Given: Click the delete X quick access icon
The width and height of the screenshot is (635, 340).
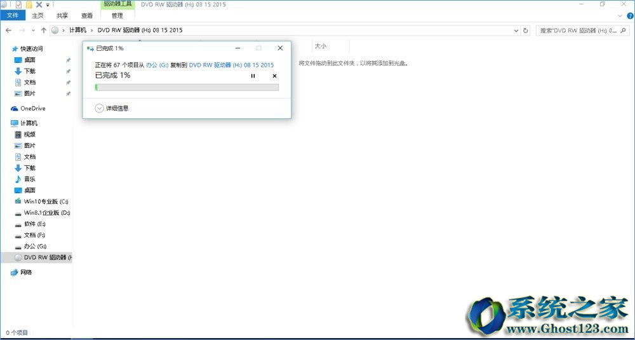Looking at the screenshot, I should point(39,4).
